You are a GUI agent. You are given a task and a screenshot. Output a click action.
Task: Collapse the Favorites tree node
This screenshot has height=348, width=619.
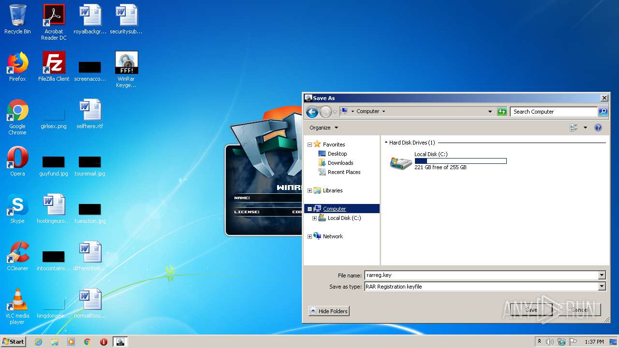click(x=309, y=145)
